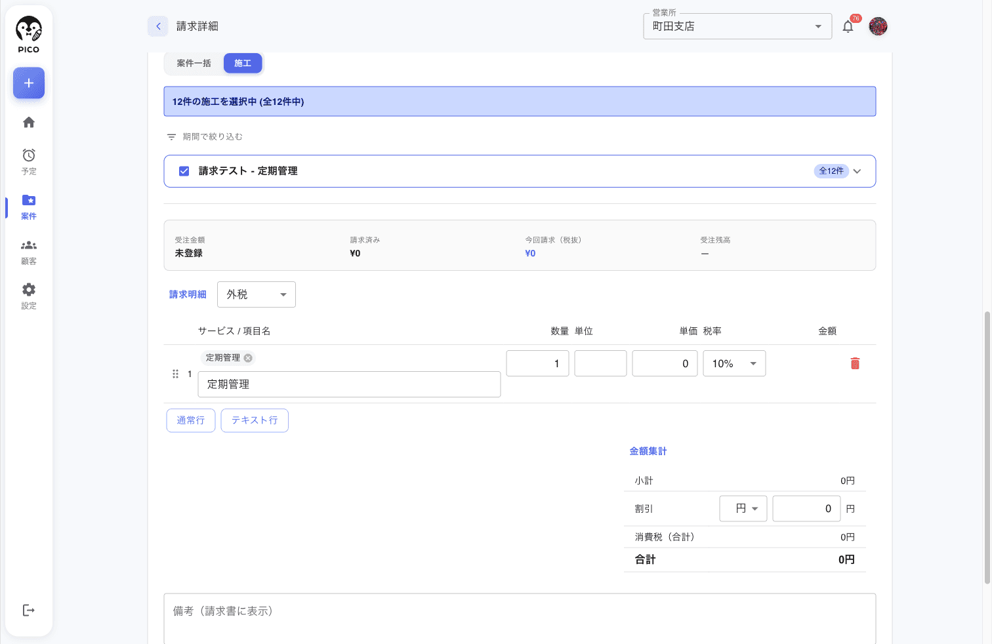Click the drag handle of row 1
This screenshot has width=992, height=644.
click(x=175, y=374)
